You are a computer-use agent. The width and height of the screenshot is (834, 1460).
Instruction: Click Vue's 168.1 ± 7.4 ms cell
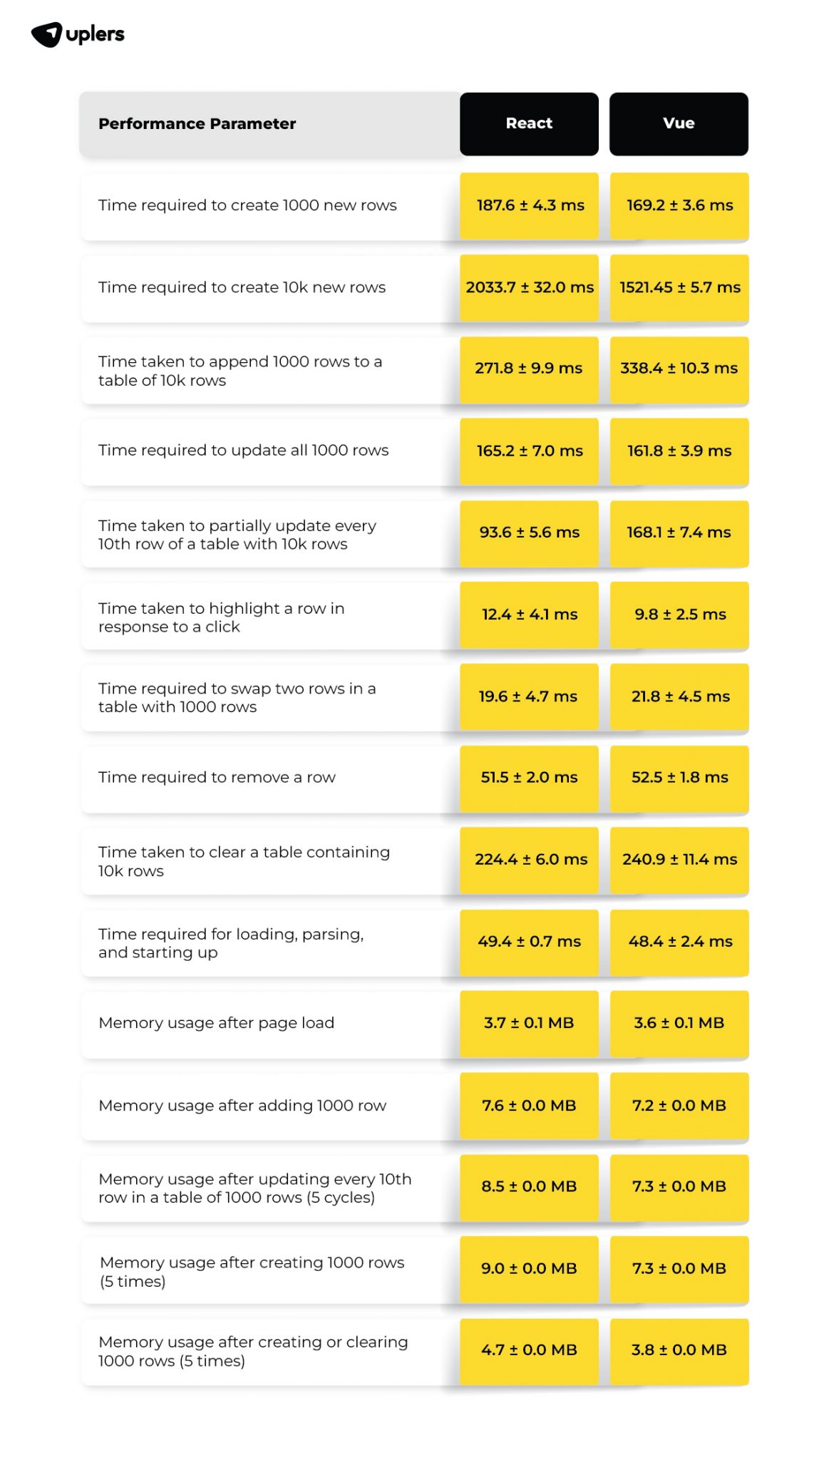coord(679,533)
